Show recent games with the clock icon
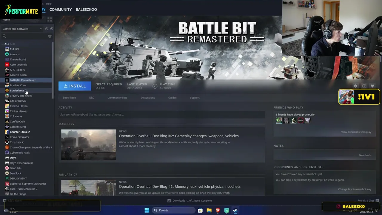Screen dimensions: 382x215 (x=47, y=29)
